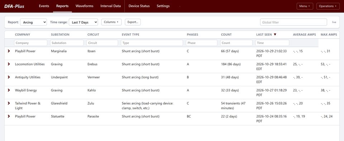The image size is (344, 141).
Task: Click the max amps 53, -, - cell
Action: click(x=325, y=64)
